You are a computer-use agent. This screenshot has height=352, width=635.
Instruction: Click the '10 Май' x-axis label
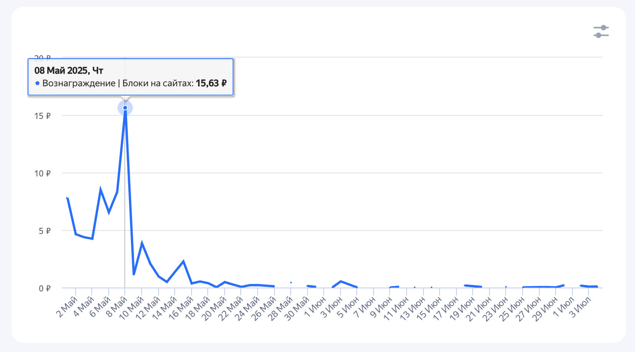pos(132,309)
